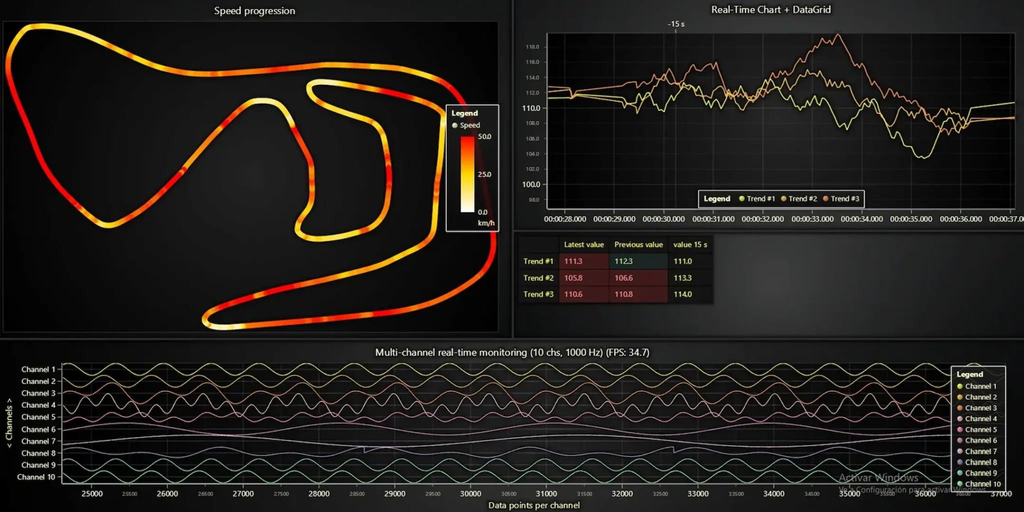Toggle Channel 7 in legend box
1024x512 pixels.
pyautogui.click(x=976, y=452)
